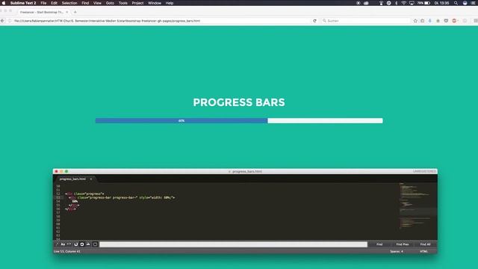Click the Line 53, Column status text
The height and width of the screenshot is (269, 478).
(67, 252)
